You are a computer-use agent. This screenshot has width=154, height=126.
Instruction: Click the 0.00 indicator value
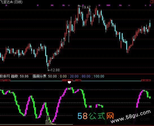coord(63,76)
